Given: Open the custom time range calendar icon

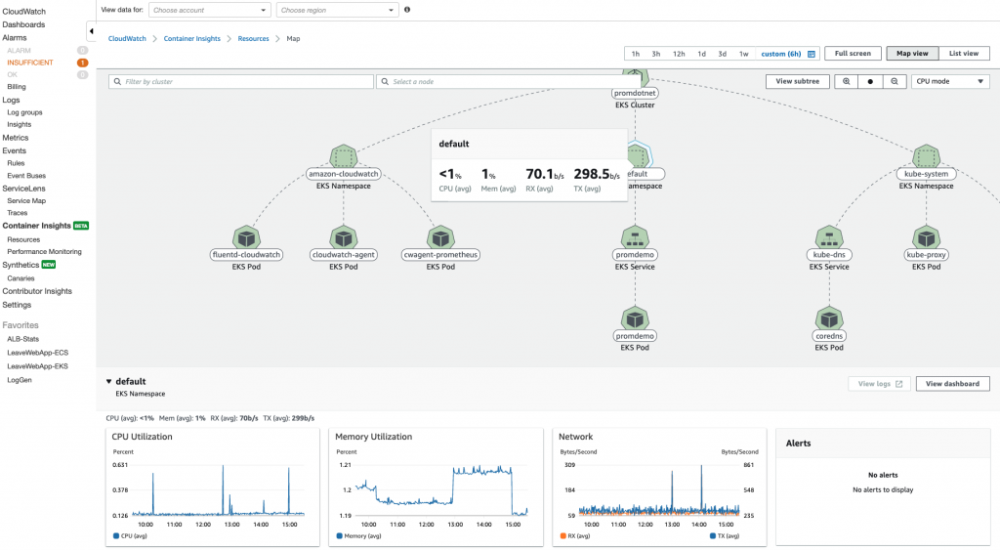Looking at the screenshot, I should click(x=812, y=55).
